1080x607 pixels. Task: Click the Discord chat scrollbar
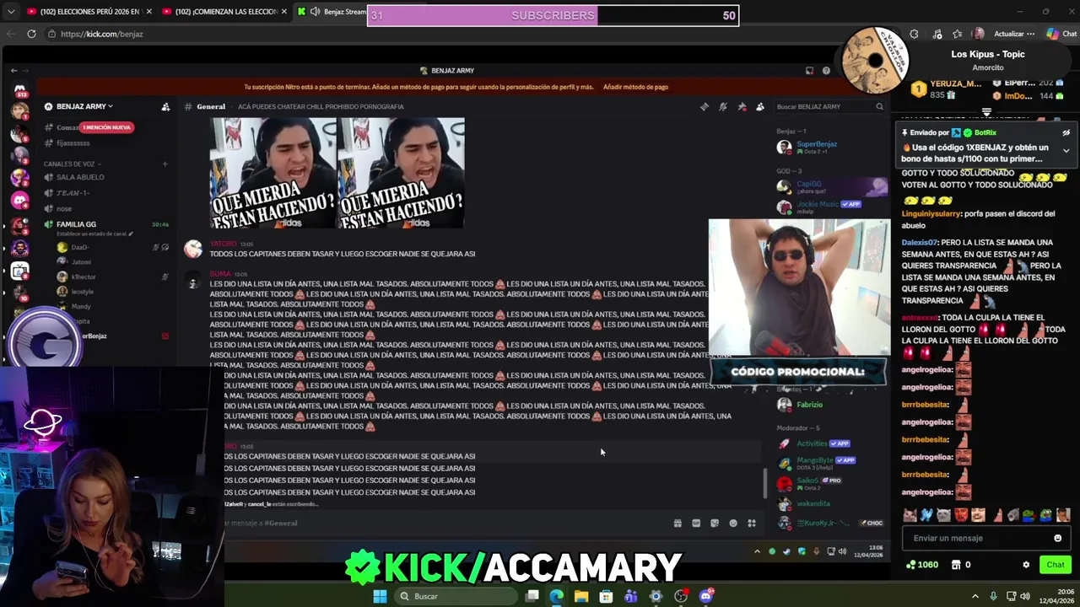(x=766, y=482)
